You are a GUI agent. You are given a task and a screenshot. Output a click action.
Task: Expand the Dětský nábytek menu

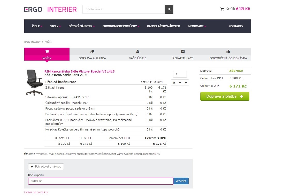click(81, 26)
